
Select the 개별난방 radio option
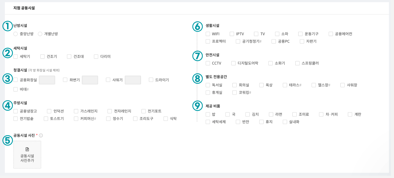[40, 34]
